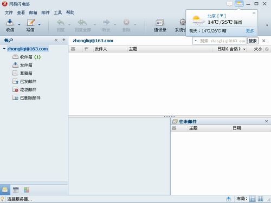The image size is (271, 203).
Task: Click the 更多 link in weather popup
Action: 250,31
